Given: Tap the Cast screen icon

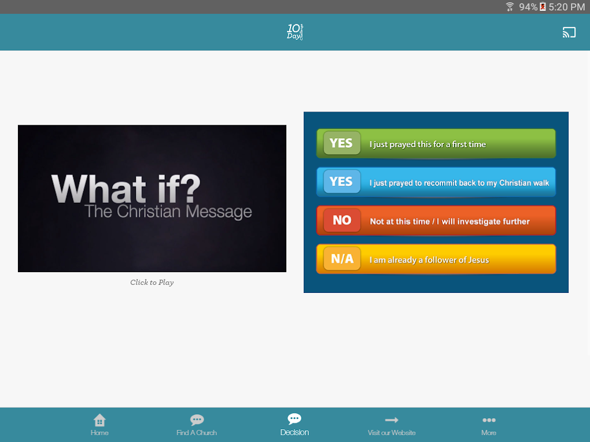Looking at the screenshot, I should pyautogui.click(x=569, y=32).
